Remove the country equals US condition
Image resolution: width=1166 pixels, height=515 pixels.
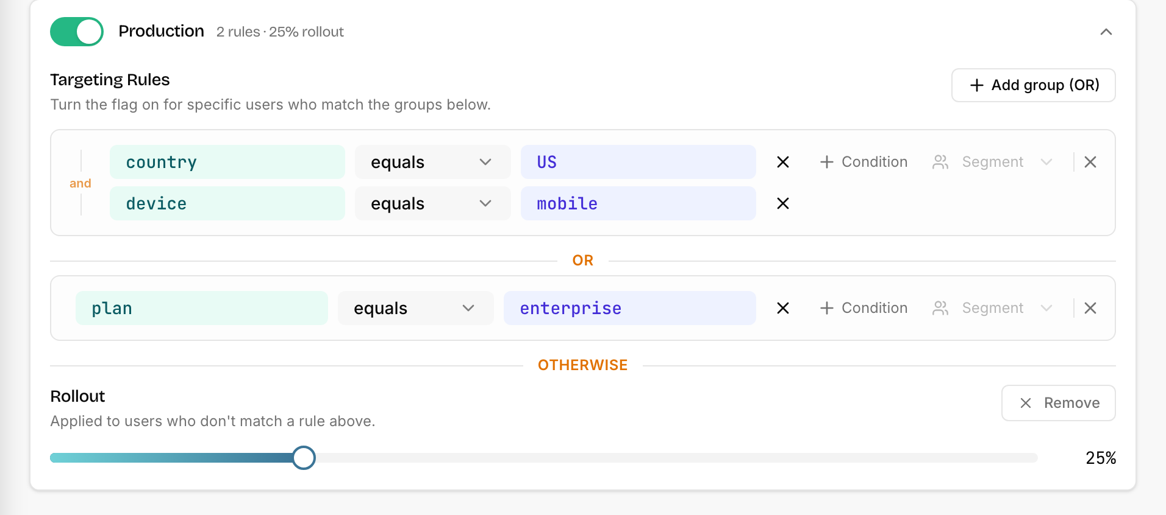pos(783,162)
